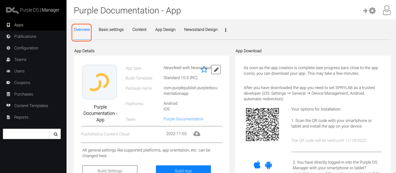Click the Build Settings button
Image resolution: width=396 pixels, height=173 pixels.
click(x=110, y=169)
